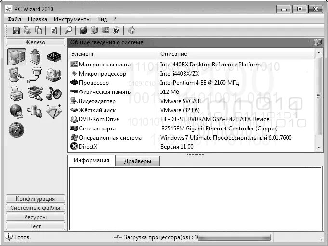Screen dimensions: 328x246
Task: Select the round dial benchmark icon
Action: pyautogui.click(x=16, y=130)
